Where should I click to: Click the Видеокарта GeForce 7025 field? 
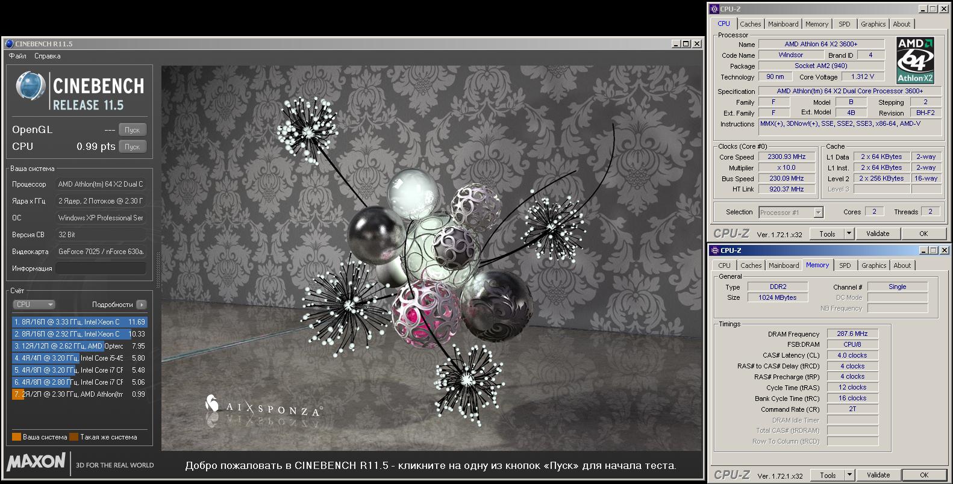(101, 252)
